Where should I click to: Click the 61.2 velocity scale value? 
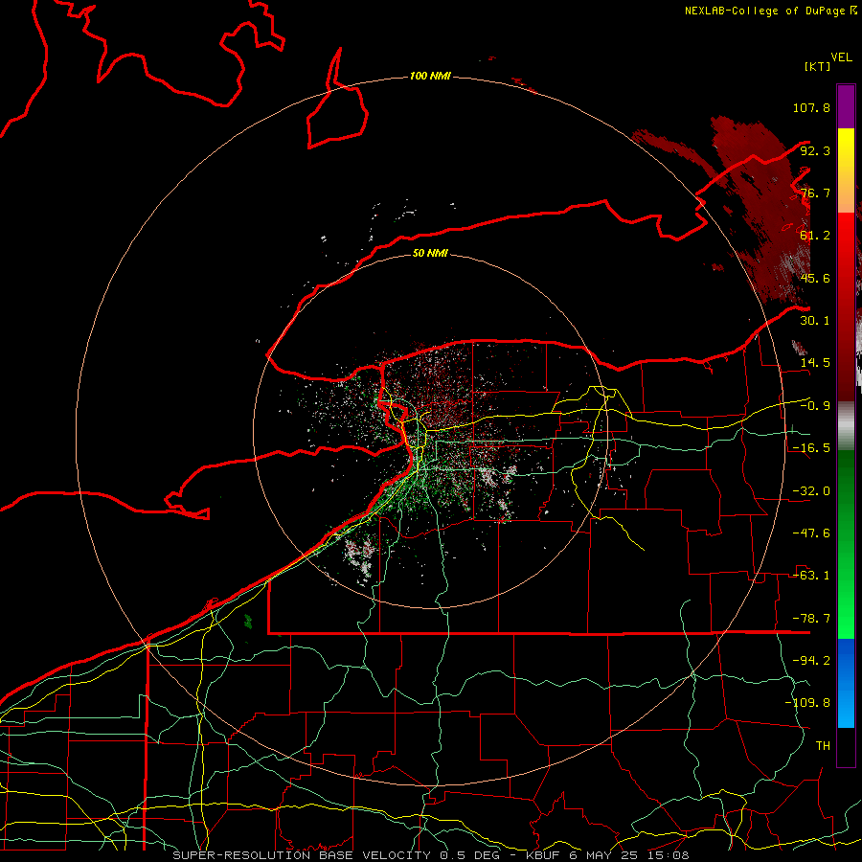(x=815, y=236)
